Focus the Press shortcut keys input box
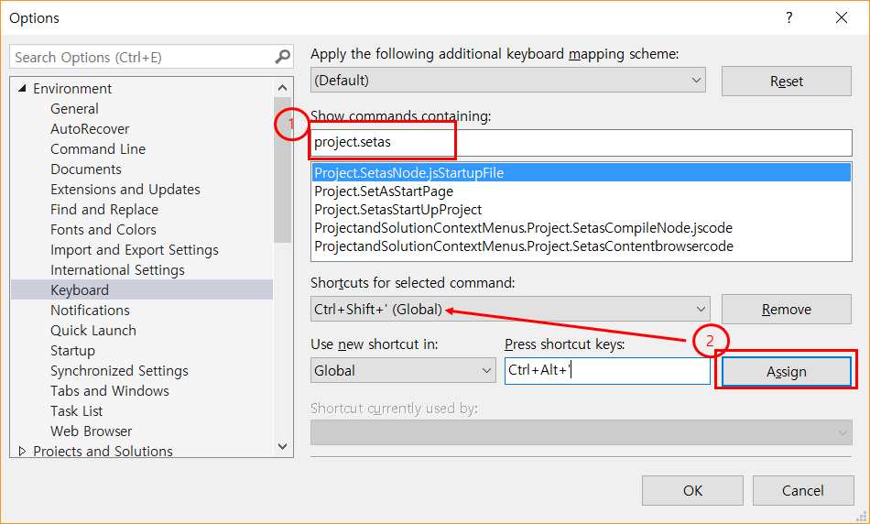Image resolution: width=870 pixels, height=524 pixels. [x=607, y=370]
